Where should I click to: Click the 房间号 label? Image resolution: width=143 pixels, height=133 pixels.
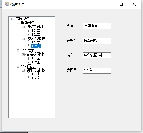pos(71,70)
